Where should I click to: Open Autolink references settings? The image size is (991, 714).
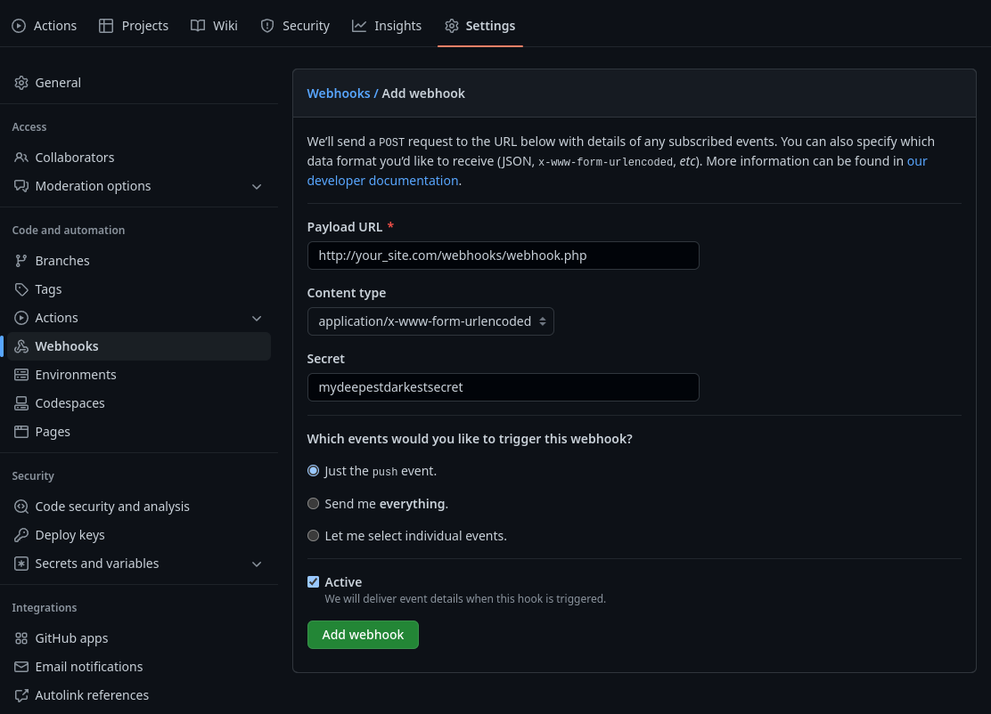click(139, 695)
